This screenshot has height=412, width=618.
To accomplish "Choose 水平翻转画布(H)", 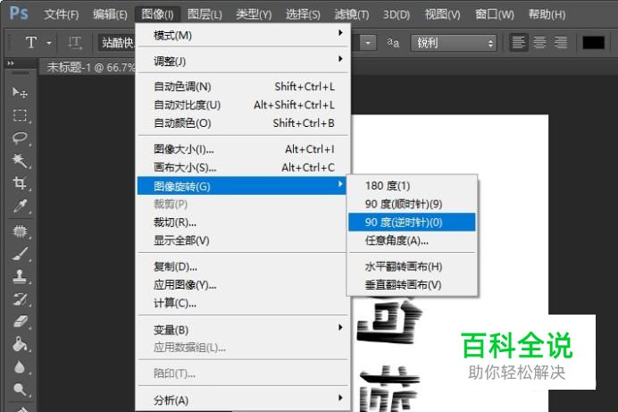I will tap(412, 266).
